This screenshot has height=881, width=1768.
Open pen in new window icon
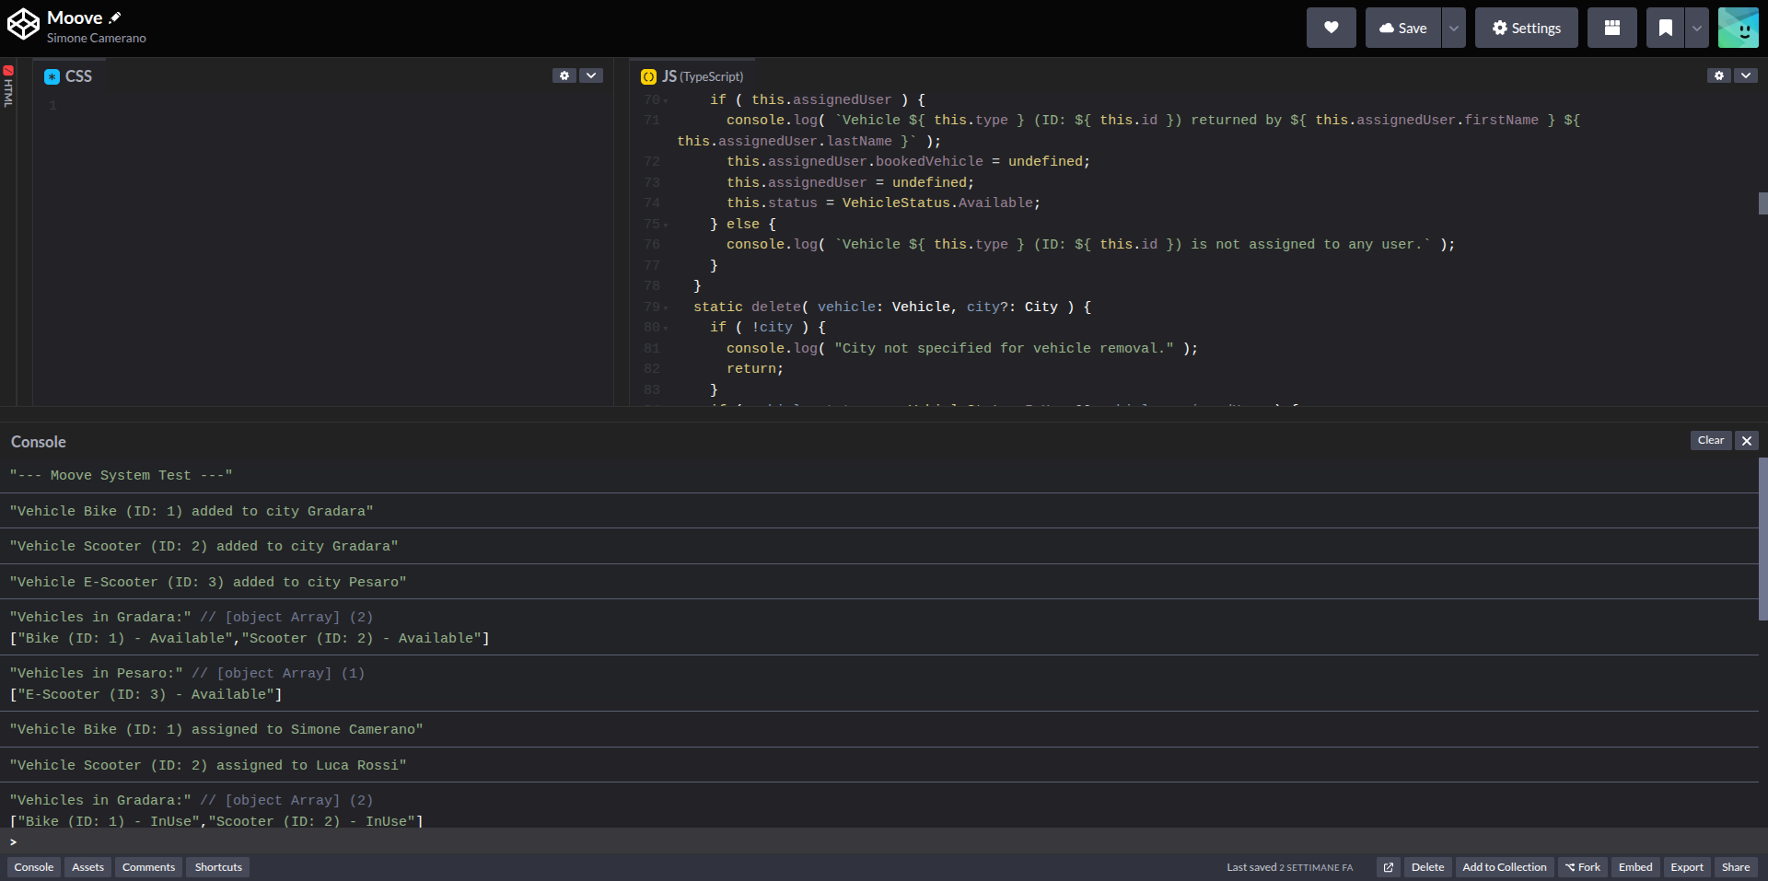1389,867
